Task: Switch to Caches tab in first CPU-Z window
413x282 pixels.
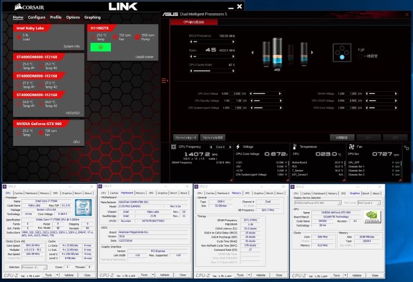Action: point(19,193)
